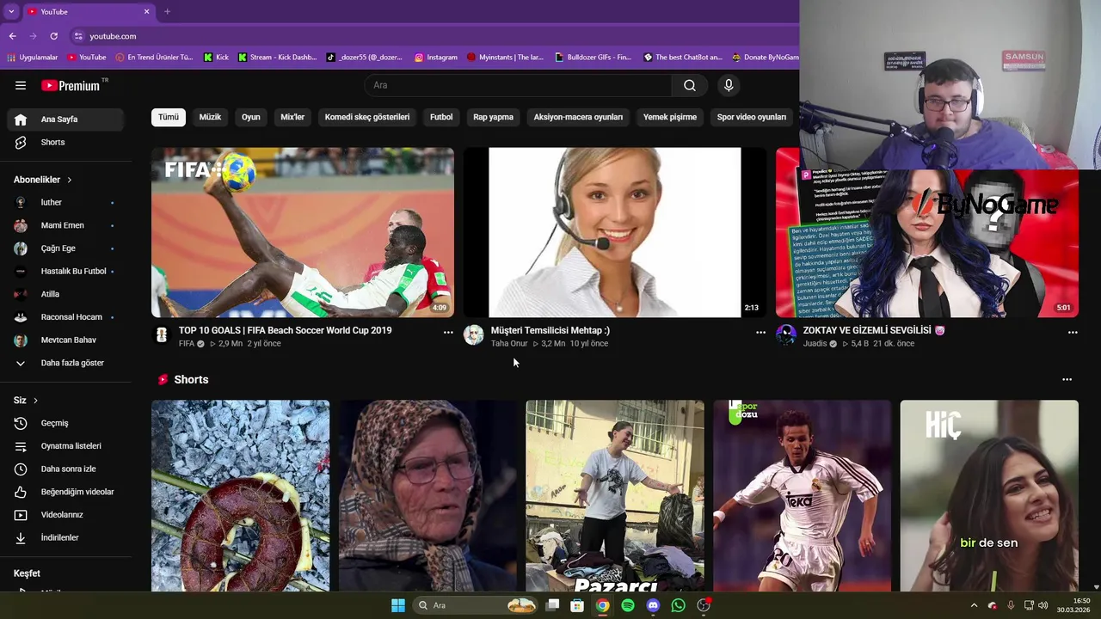Image resolution: width=1101 pixels, height=619 pixels.
Task: Reload the page with refresh icon
Action: tap(53, 36)
